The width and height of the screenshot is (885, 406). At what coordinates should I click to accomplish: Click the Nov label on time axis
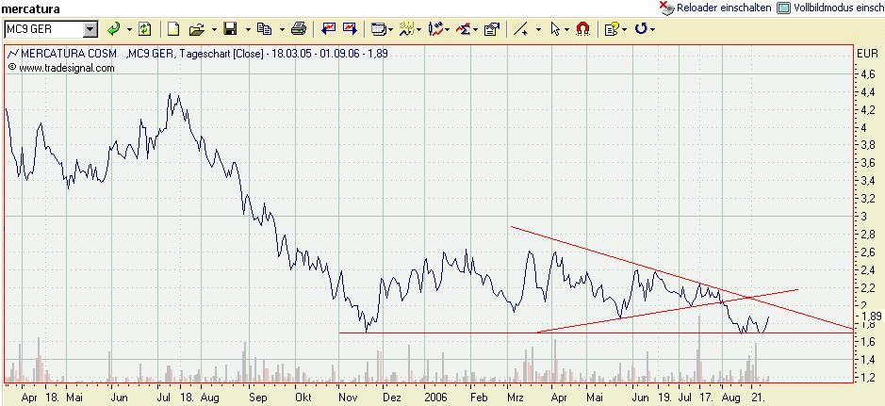tap(347, 397)
